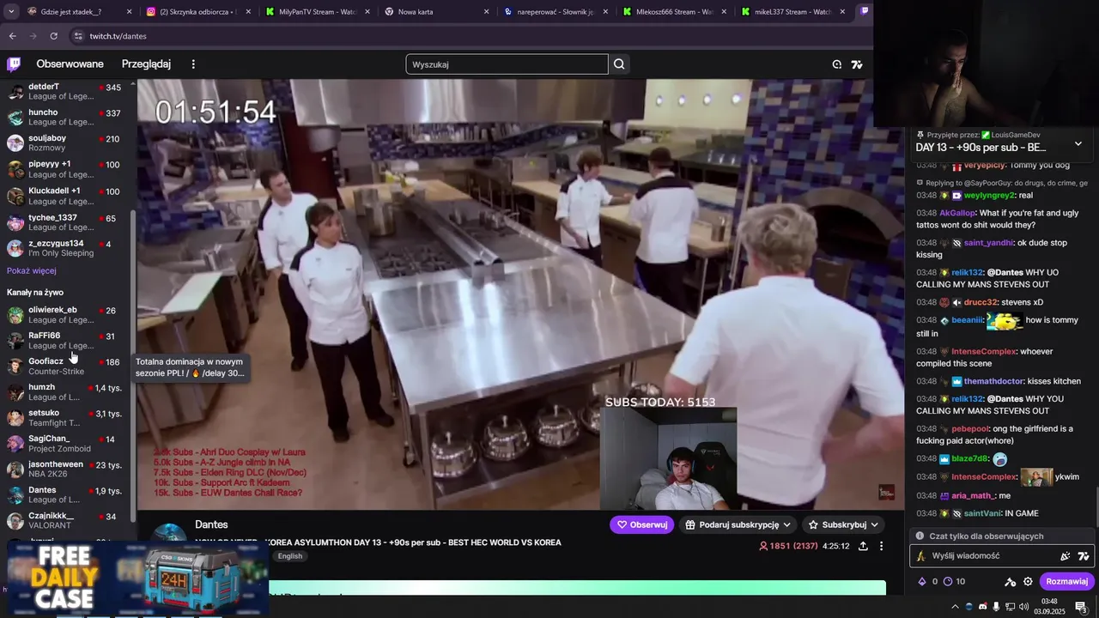
Task: Click the English language tag
Action: coord(290,556)
